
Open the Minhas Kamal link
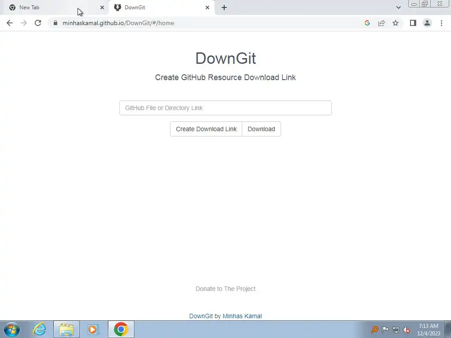coord(242,316)
